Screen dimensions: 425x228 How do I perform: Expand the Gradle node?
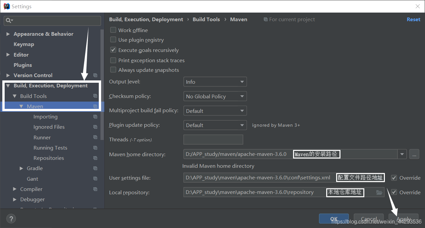pyautogui.click(x=21, y=168)
